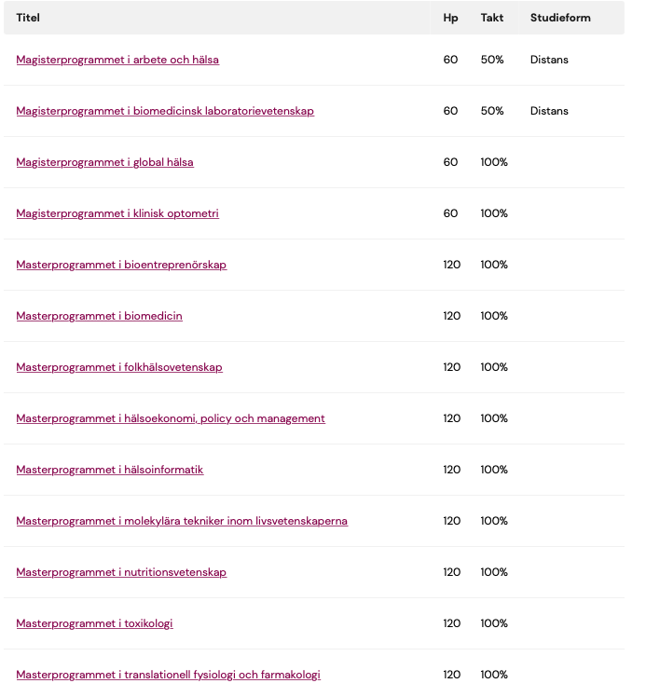Click the Takt column header

pos(492,18)
